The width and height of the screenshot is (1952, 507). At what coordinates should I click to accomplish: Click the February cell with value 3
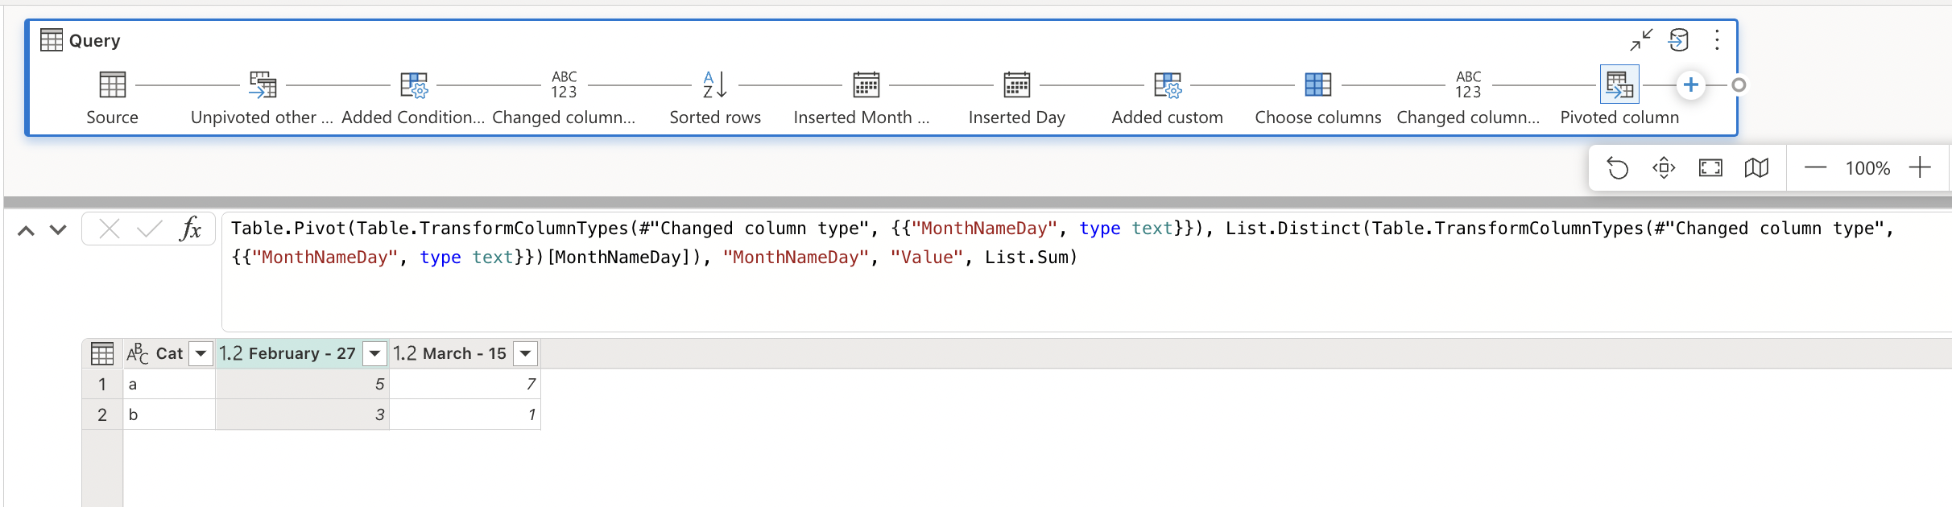click(302, 414)
